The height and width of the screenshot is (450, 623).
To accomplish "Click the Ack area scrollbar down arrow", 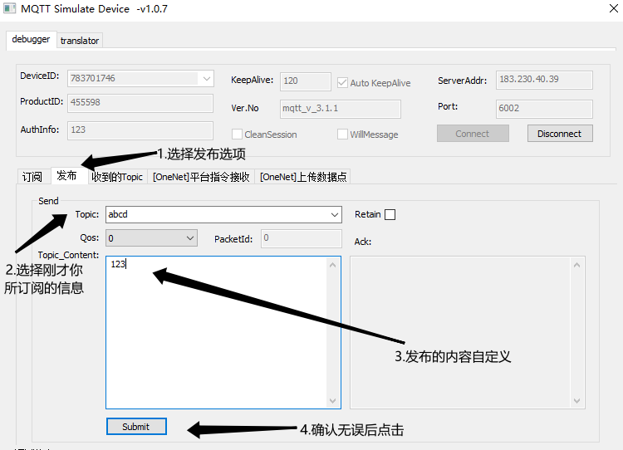I will [x=577, y=401].
